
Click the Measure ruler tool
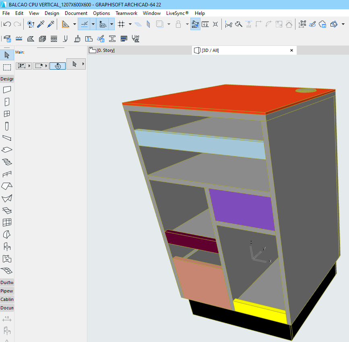[205, 24]
